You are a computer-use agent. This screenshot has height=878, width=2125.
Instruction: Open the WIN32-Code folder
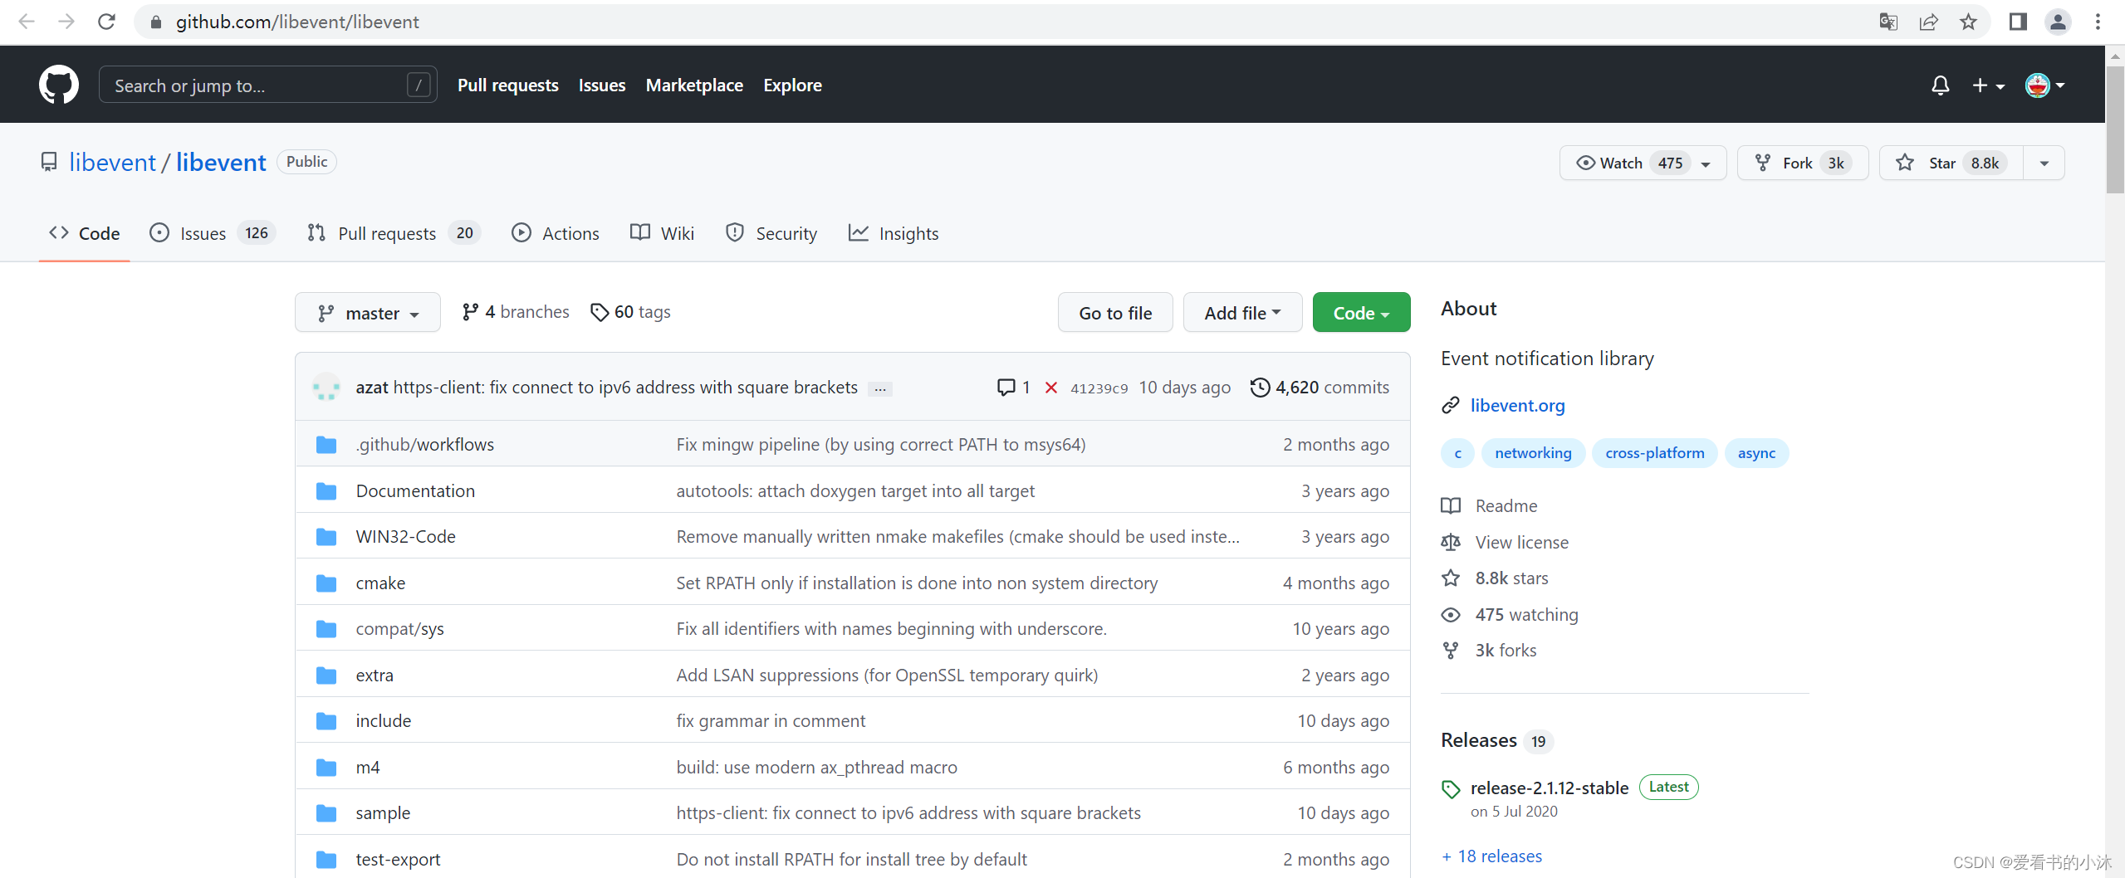pos(405,537)
